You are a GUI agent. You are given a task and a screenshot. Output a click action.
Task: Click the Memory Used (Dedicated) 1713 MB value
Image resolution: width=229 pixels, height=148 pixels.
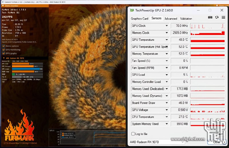click(180, 89)
